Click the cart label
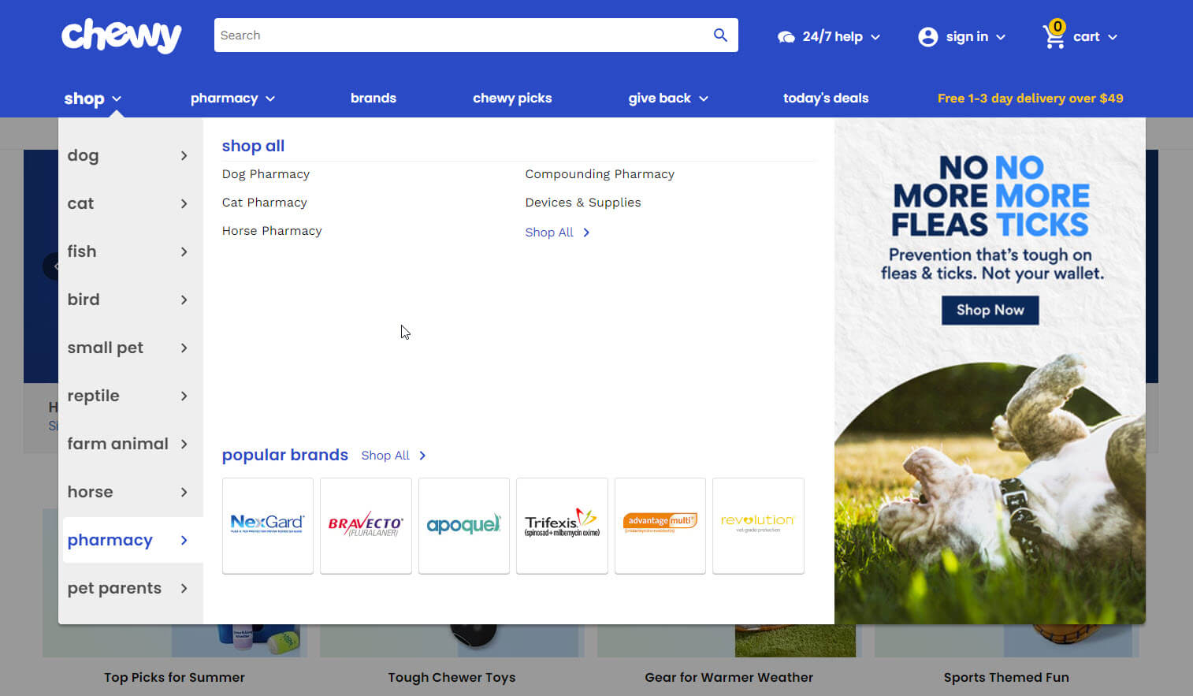The height and width of the screenshot is (696, 1193). coord(1086,37)
